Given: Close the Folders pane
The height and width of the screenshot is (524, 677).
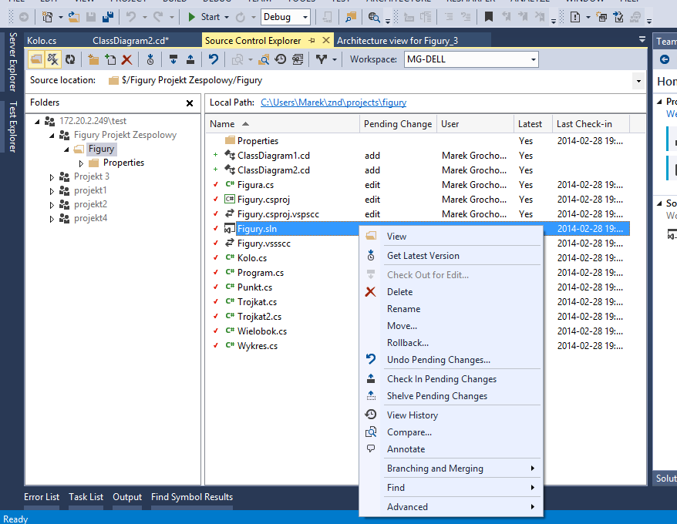Looking at the screenshot, I should coord(190,103).
